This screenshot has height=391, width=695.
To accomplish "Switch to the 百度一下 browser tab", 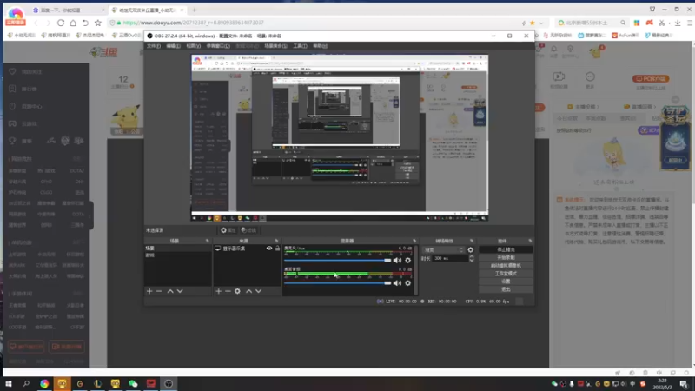I will click(67, 10).
